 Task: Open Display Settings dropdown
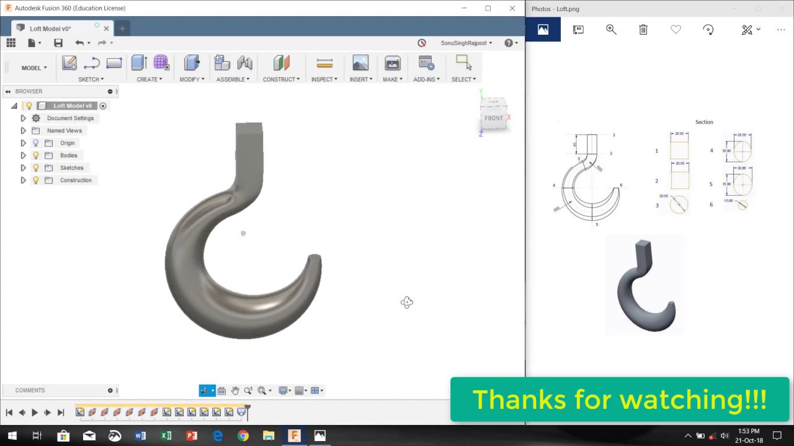pyautogui.click(x=285, y=390)
